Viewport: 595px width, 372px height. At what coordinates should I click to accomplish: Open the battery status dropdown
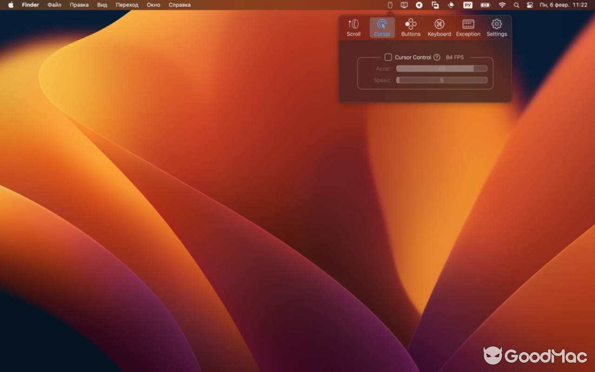[485, 5]
